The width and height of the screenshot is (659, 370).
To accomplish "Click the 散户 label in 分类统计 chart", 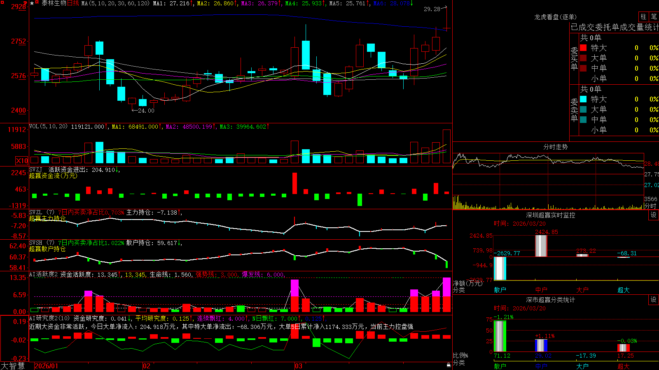I will pyautogui.click(x=500, y=366).
